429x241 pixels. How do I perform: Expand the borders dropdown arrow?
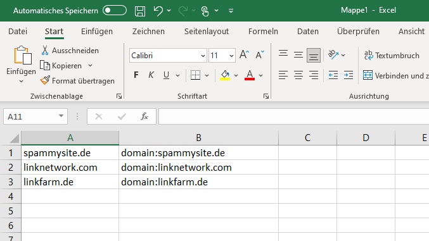click(207, 75)
